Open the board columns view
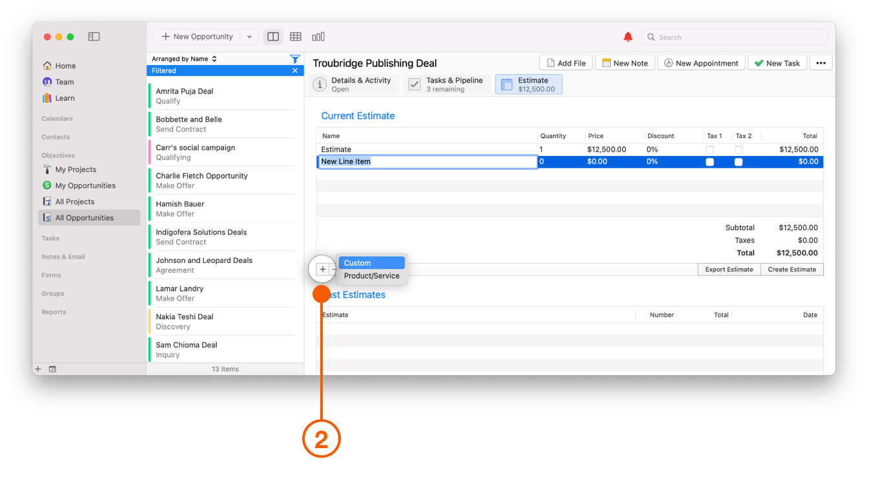 point(318,37)
